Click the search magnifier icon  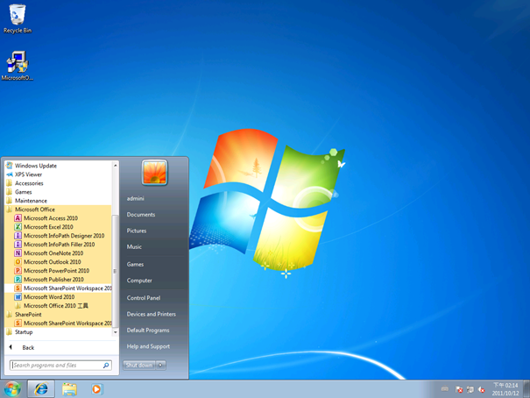(x=106, y=366)
